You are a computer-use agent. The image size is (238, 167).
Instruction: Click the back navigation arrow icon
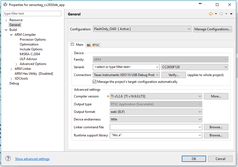coord(211,14)
